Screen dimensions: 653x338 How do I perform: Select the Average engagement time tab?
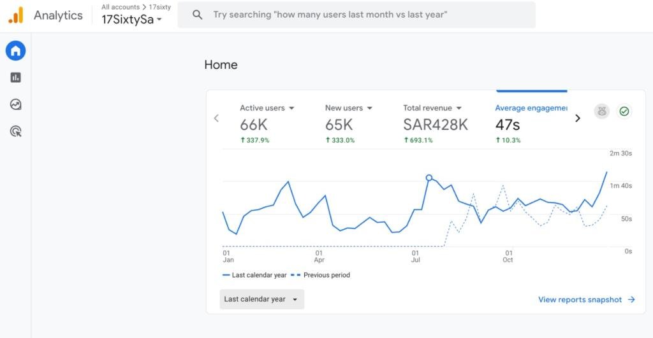pyautogui.click(x=531, y=108)
